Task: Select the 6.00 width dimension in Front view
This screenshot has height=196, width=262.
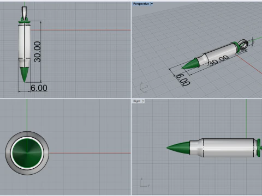Action: [39, 88]
